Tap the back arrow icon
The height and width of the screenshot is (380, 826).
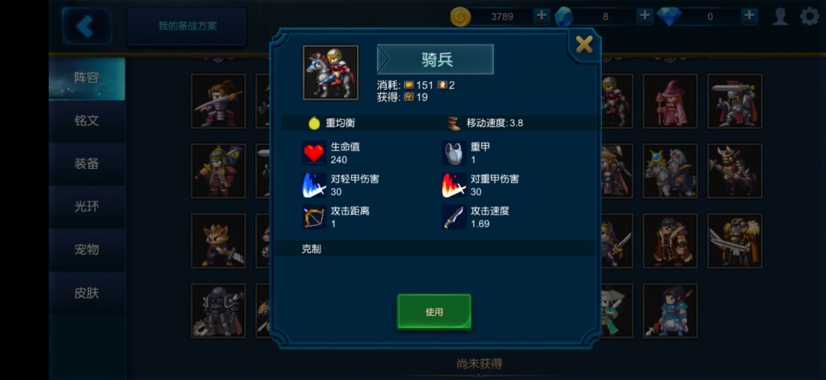86,26
